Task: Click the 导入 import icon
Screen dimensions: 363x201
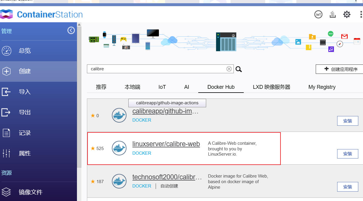Action: (6, 92)
